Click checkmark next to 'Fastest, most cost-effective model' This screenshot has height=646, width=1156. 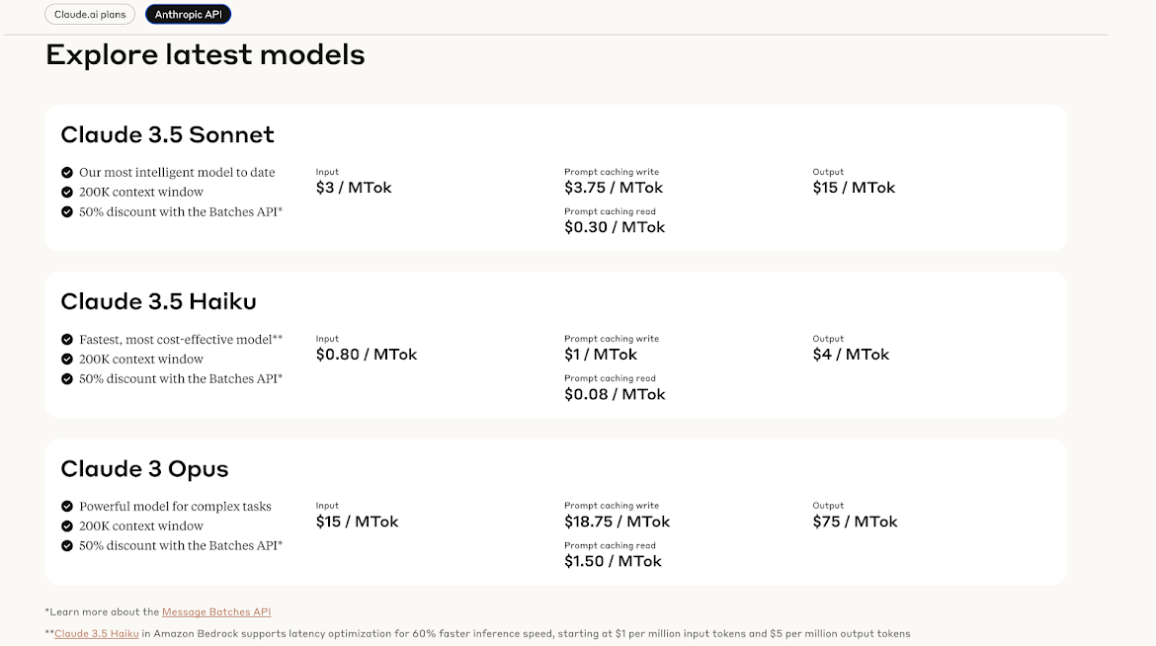[x=67, y=339]
